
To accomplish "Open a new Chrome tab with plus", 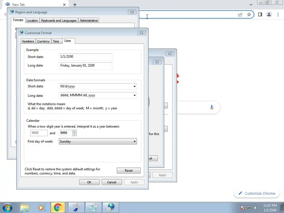I will coord(75,5).
